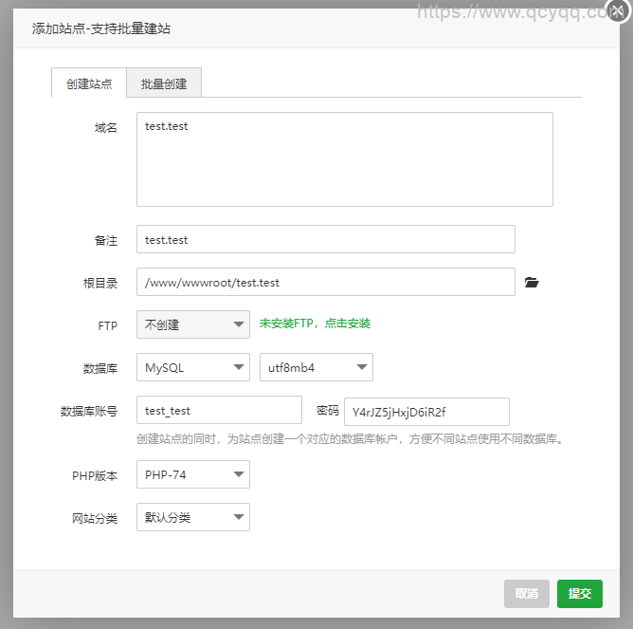Screen dimensions: 633x629
Task: Switch to the 批量创建 tab
Action: [x=164, y=83]
